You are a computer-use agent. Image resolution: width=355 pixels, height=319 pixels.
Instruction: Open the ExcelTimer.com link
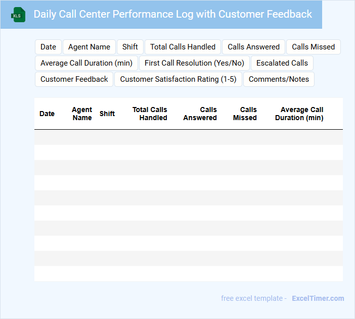tap(318, 298)
